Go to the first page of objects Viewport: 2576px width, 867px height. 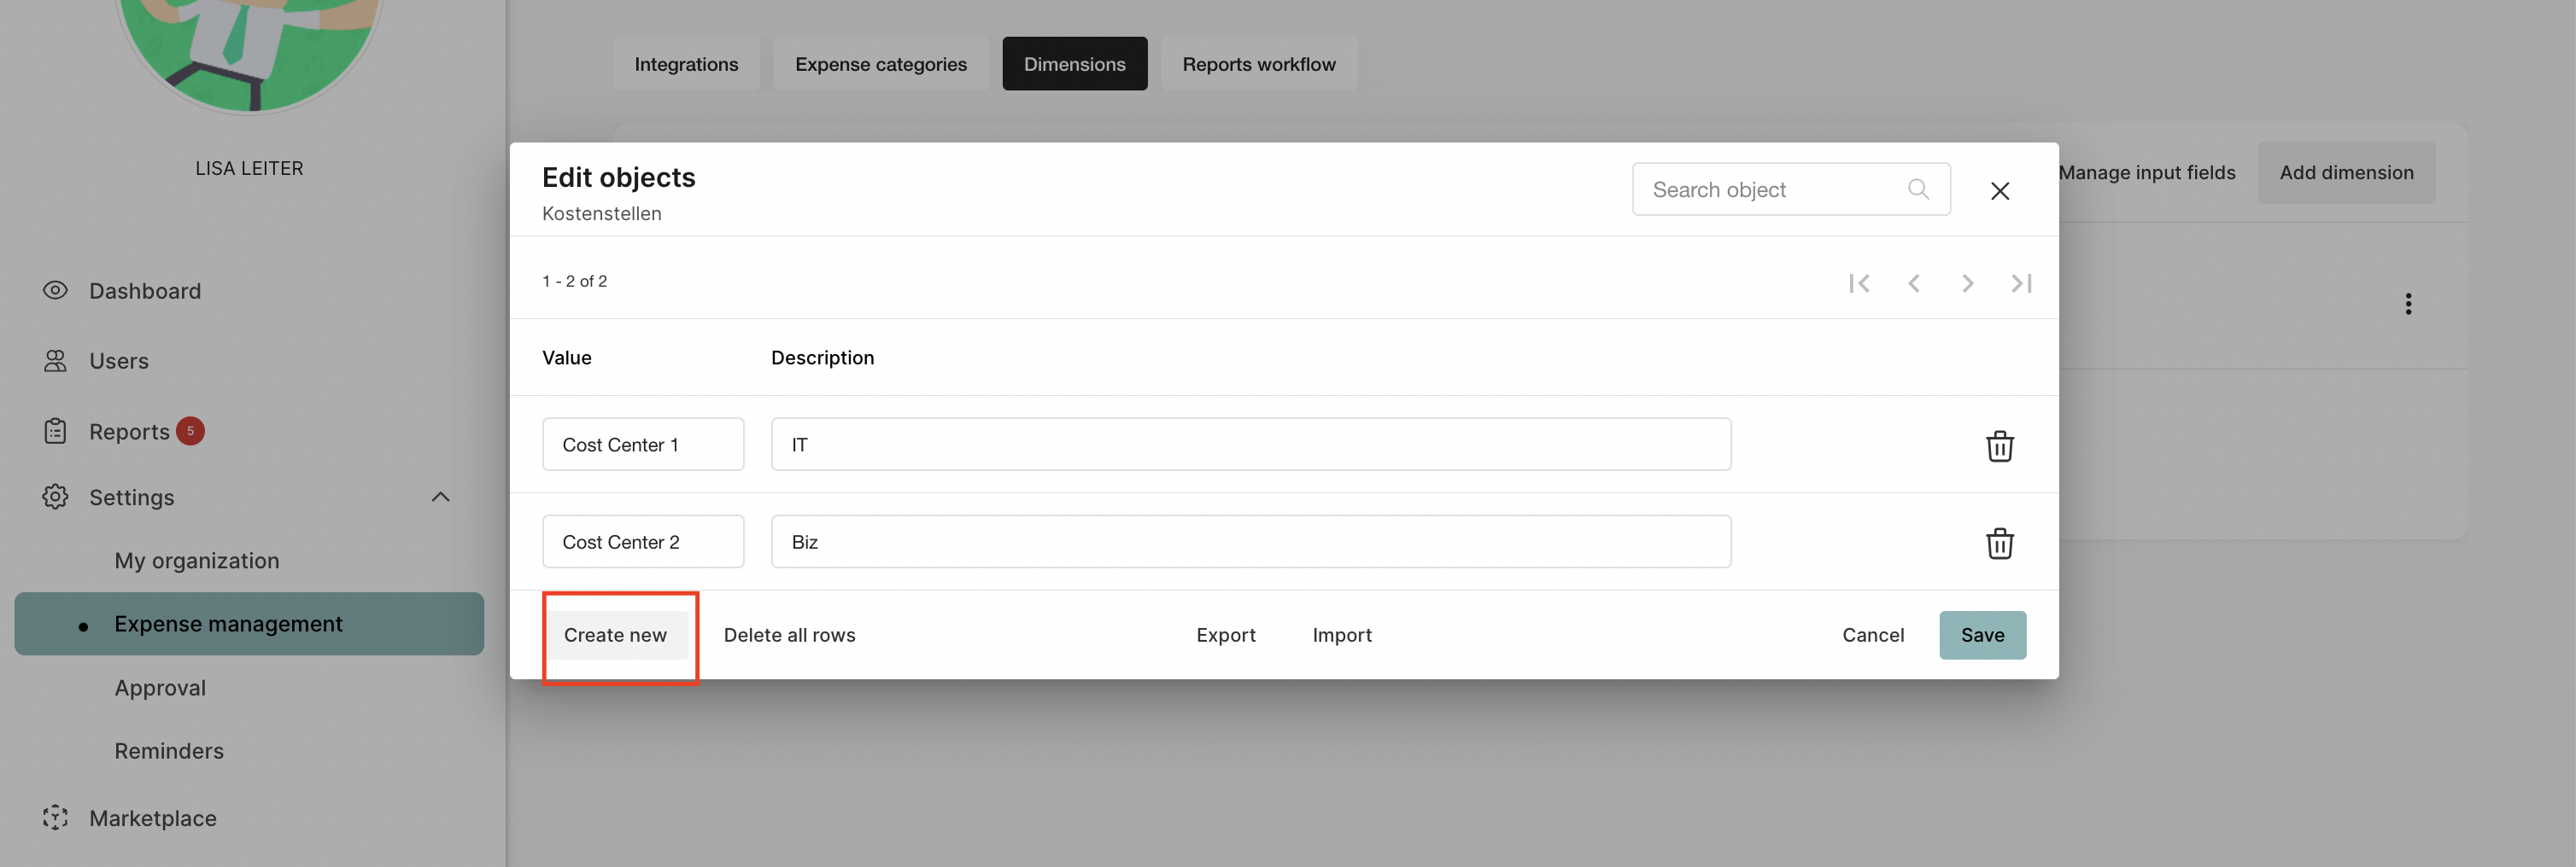1858,283
